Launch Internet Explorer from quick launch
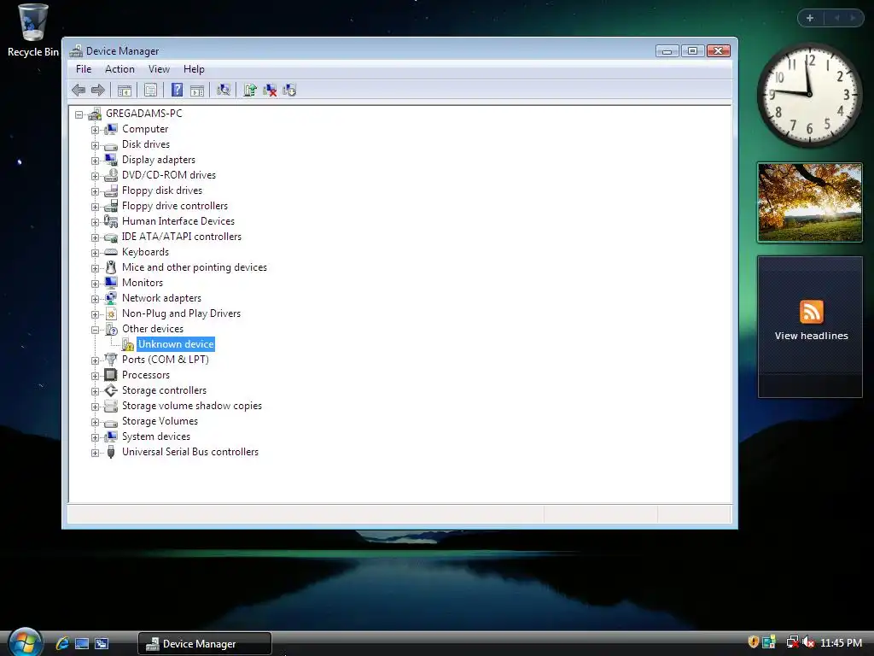The image size is (874, 656). tap(62, 643)
